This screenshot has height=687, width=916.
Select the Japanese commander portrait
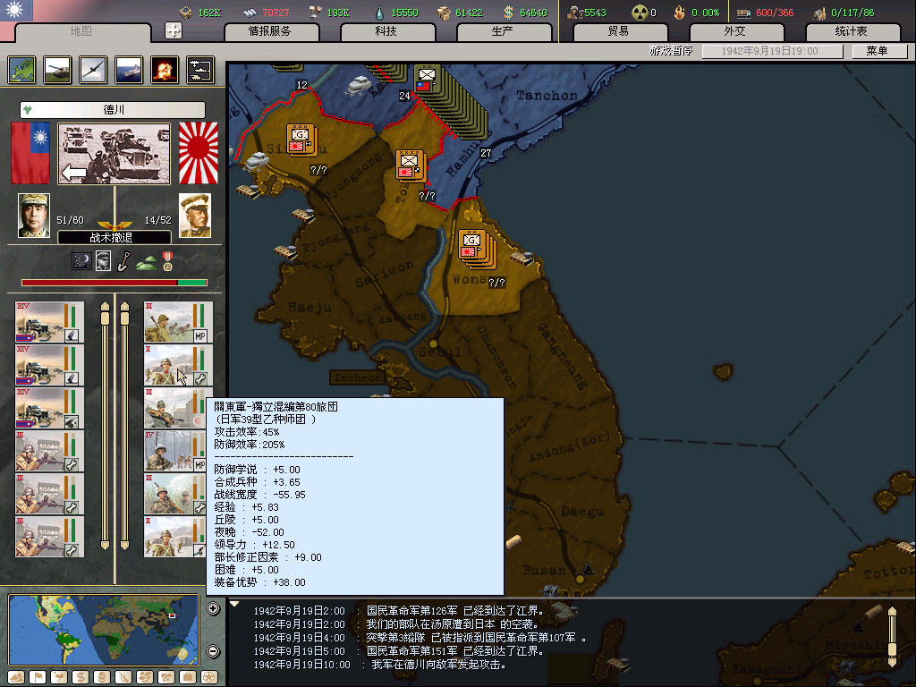coord(194,216)
